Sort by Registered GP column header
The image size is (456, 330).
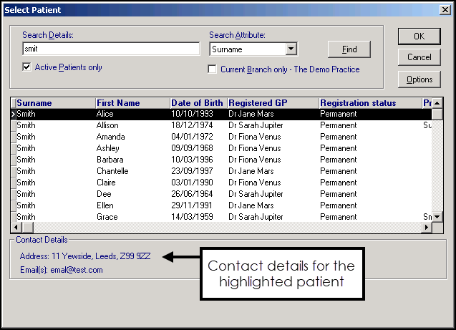272,103
